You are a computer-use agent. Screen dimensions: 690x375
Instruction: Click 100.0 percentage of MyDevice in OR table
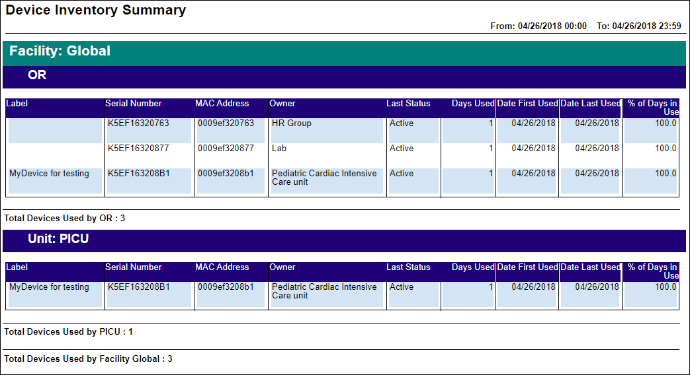pyautogui.click(x=666, y=174)
